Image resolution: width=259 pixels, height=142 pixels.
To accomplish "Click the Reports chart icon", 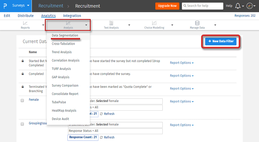I will click(x=25, y=23).
